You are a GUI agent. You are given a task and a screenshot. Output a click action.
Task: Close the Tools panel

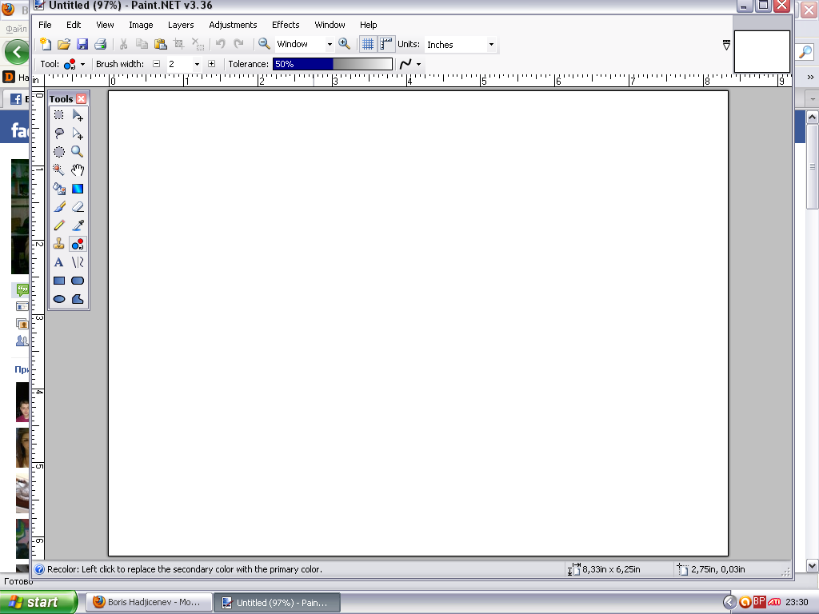pyautogui.click(x=81, y=98)
